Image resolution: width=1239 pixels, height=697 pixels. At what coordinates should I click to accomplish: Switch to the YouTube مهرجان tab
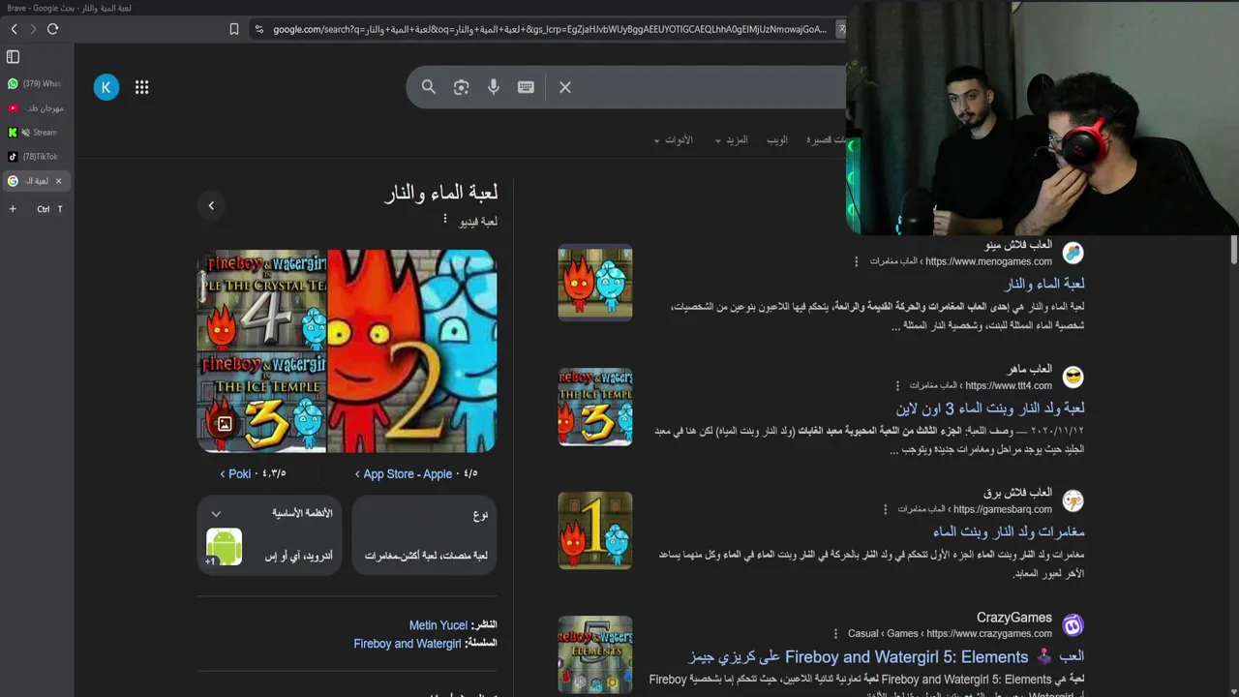click(x=36, y=108)
